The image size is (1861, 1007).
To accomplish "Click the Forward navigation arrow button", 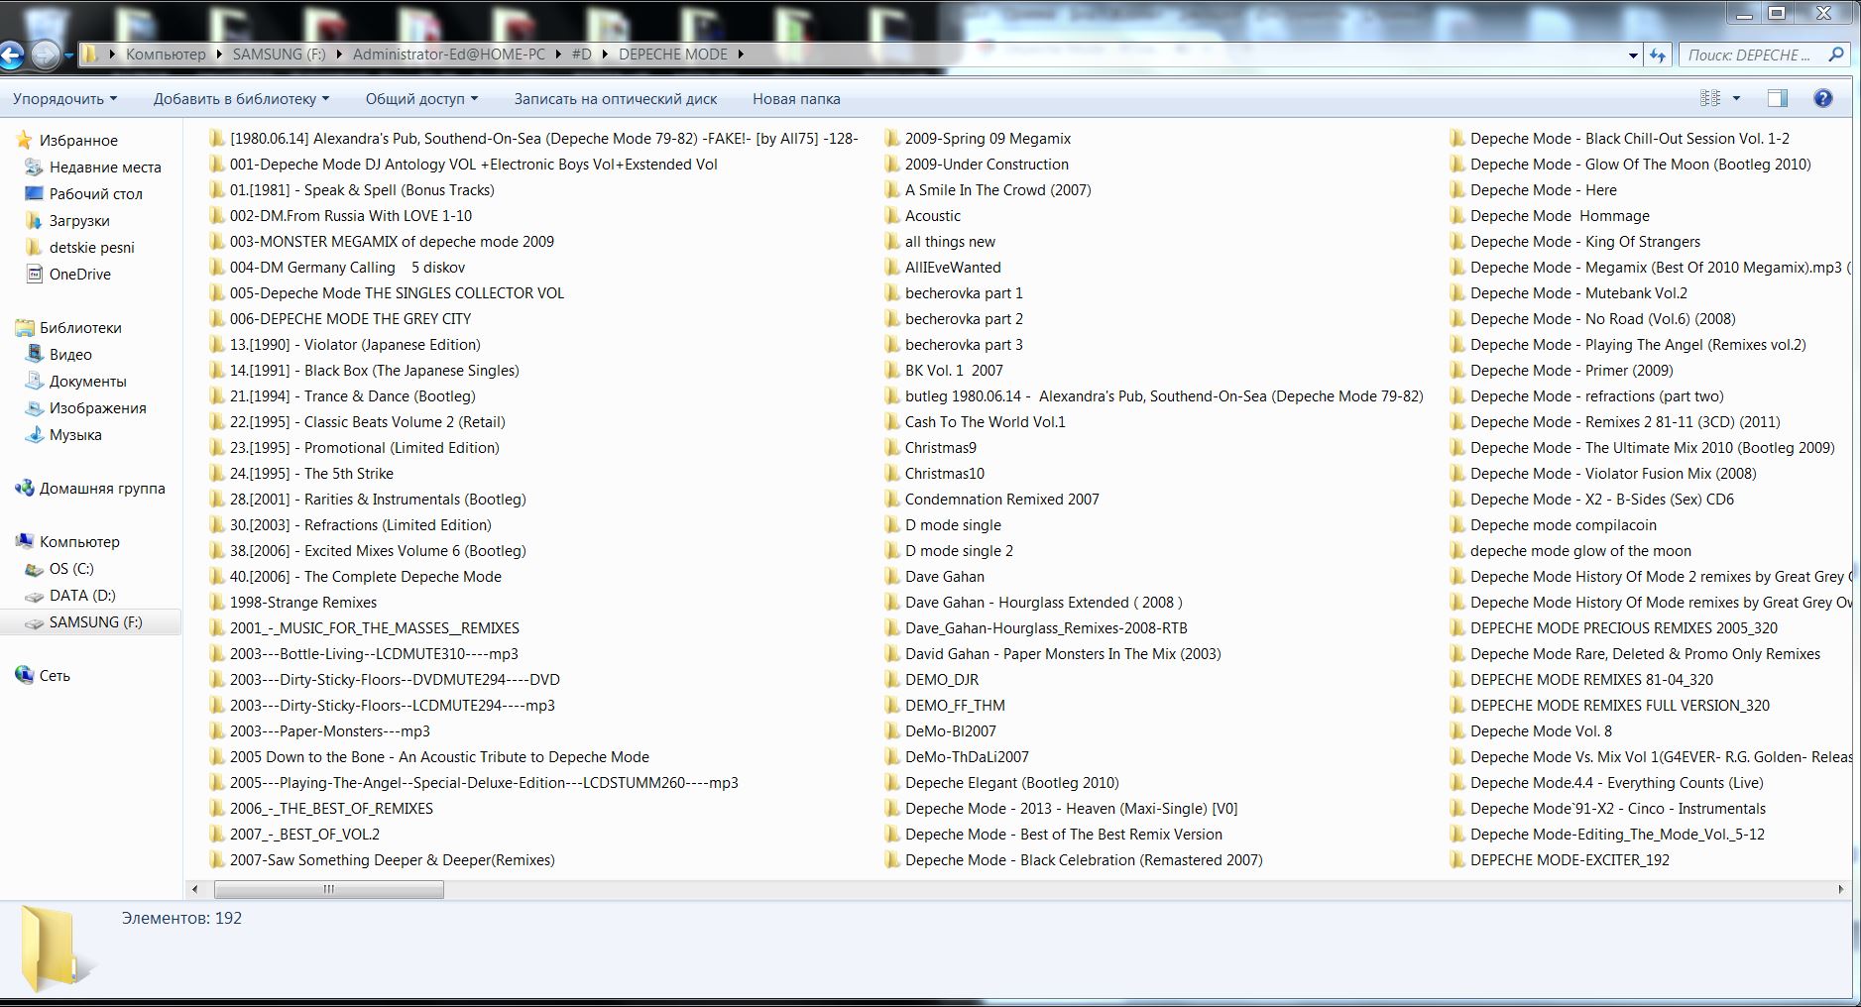I will click(45, 56).
